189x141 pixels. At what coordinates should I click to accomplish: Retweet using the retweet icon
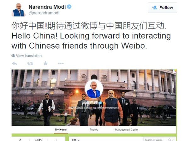click(30, 63)
